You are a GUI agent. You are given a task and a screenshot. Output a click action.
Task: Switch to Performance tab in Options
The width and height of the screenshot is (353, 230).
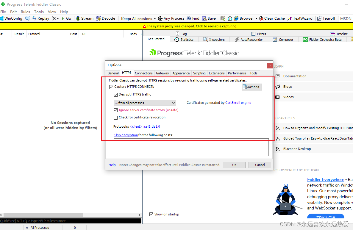coord(237,73)
